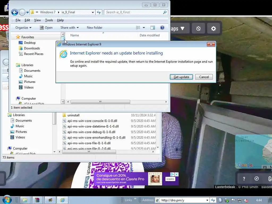The width and height of the screenshot is (272, 204).
Task: Click Lo quiero on the Canva ad
Action: pyautogui.click(x=170, y=179)
